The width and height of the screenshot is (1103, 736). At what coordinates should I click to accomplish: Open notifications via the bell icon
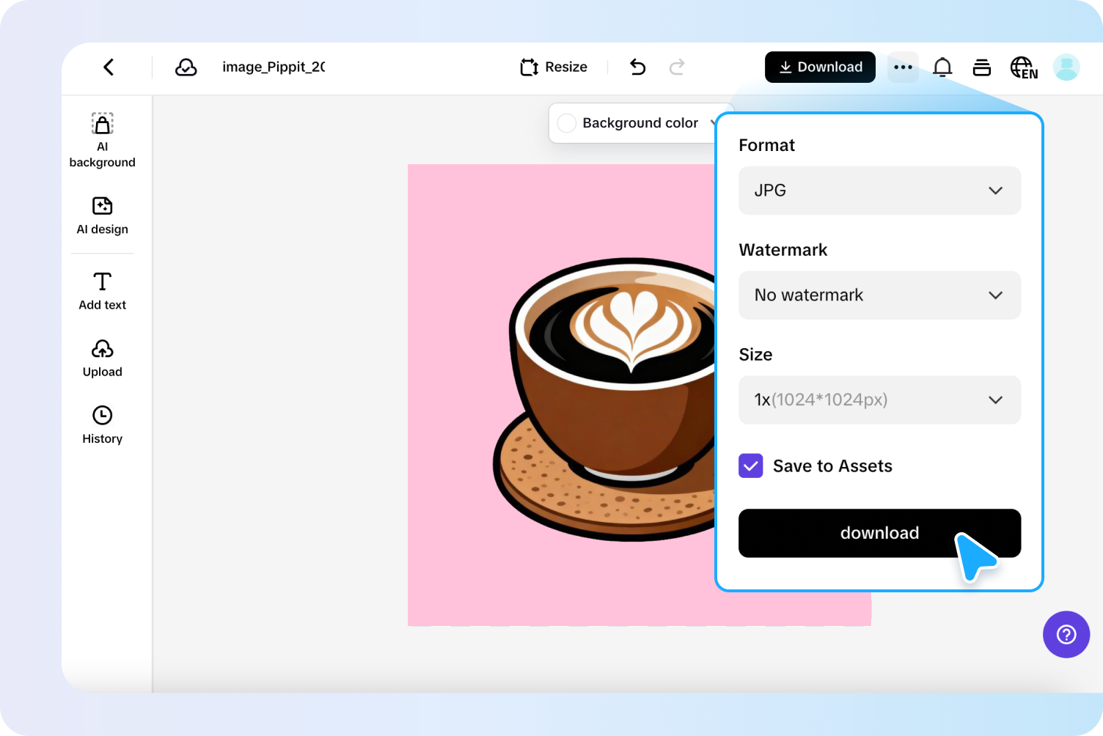click(x=942, y=67)
